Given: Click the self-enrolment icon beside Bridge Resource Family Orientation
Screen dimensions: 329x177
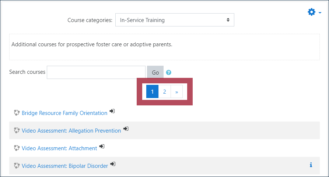Looking at the screenshot, I should pos(112,111).
